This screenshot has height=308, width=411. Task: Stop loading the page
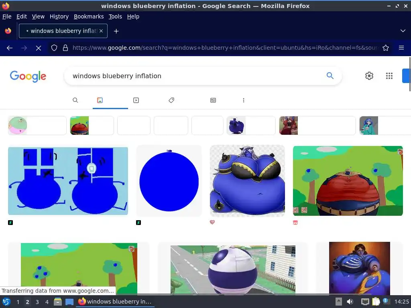(38, 48)
